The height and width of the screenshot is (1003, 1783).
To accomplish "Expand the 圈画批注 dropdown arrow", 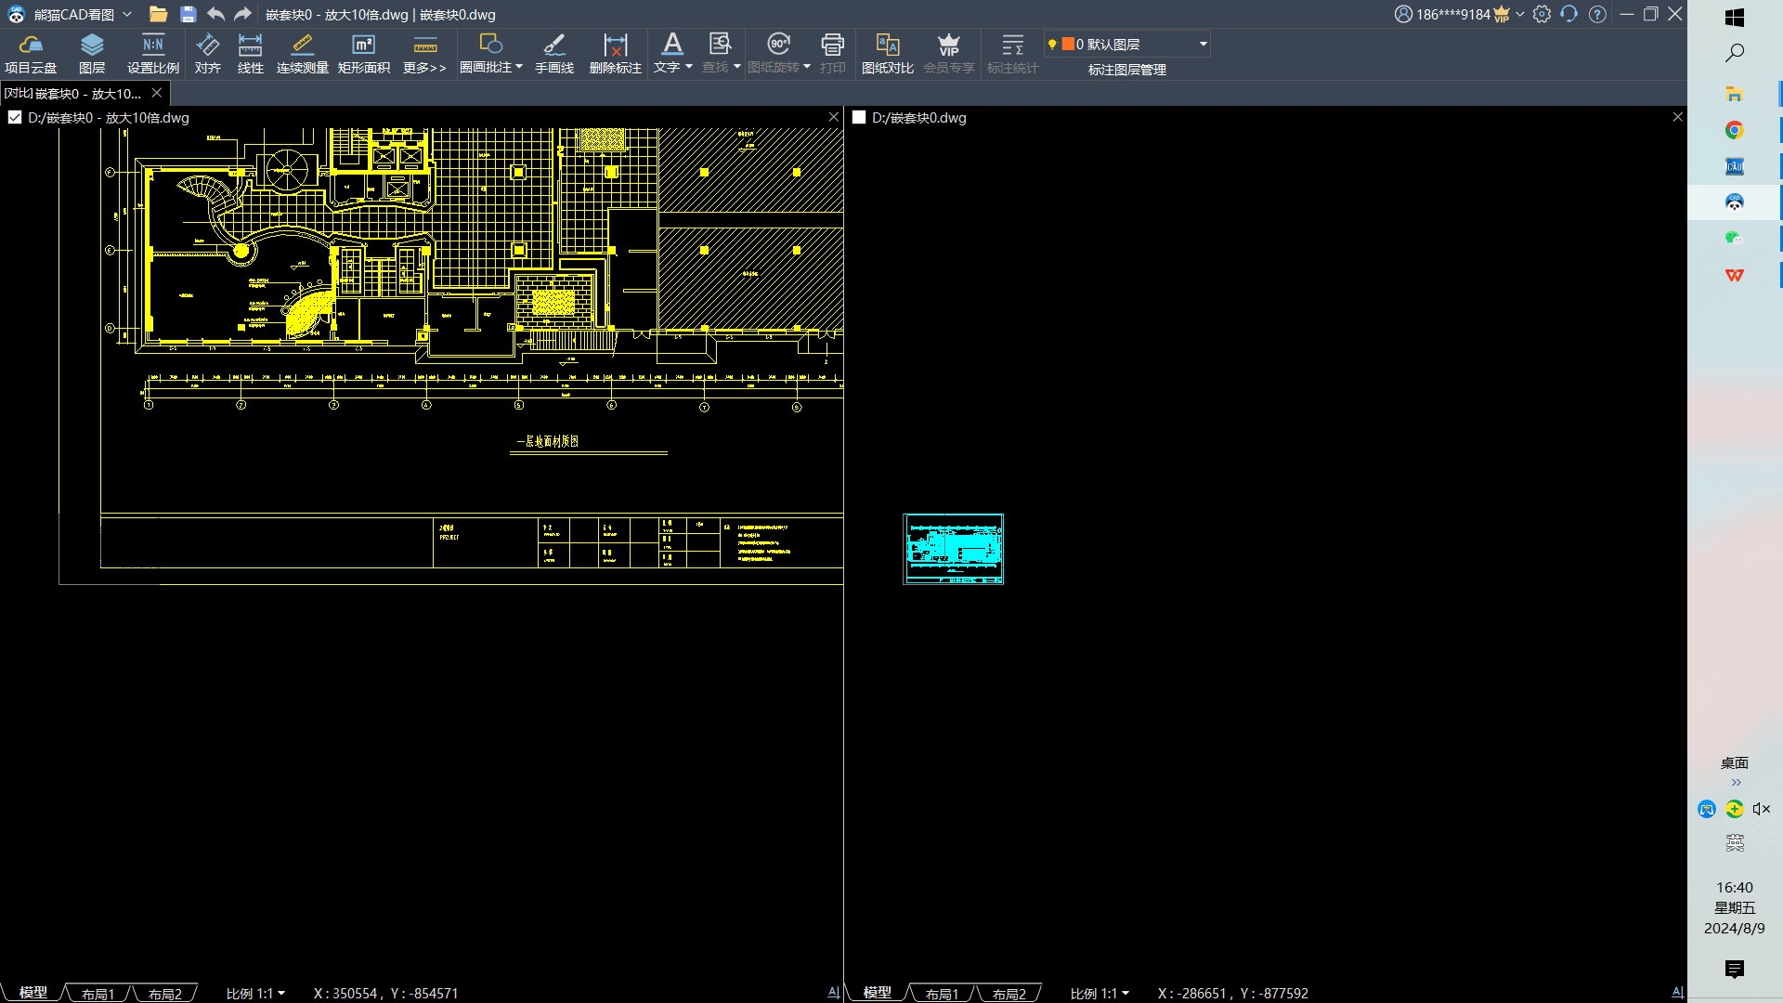I will (519, 66).
